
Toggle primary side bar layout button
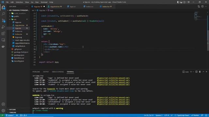pos(178,2)
